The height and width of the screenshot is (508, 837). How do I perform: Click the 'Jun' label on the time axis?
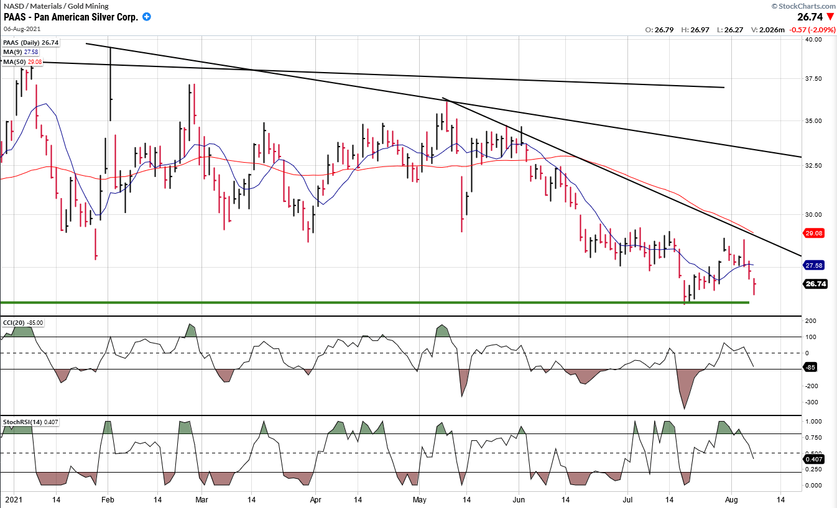tap(519, 499)
